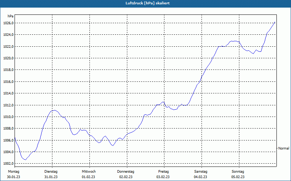
Task: Select the Donnerstag day label
Action: coord(125,172)
